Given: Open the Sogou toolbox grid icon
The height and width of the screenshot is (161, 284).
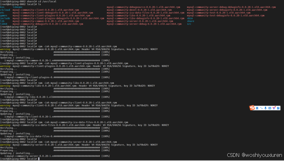Looking at the screenshot, I should point(278,108).
